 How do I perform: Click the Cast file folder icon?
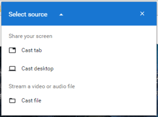(12, 101)
